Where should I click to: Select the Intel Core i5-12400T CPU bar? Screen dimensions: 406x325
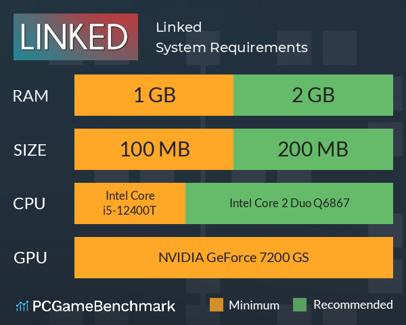click(x=130, y=203)
